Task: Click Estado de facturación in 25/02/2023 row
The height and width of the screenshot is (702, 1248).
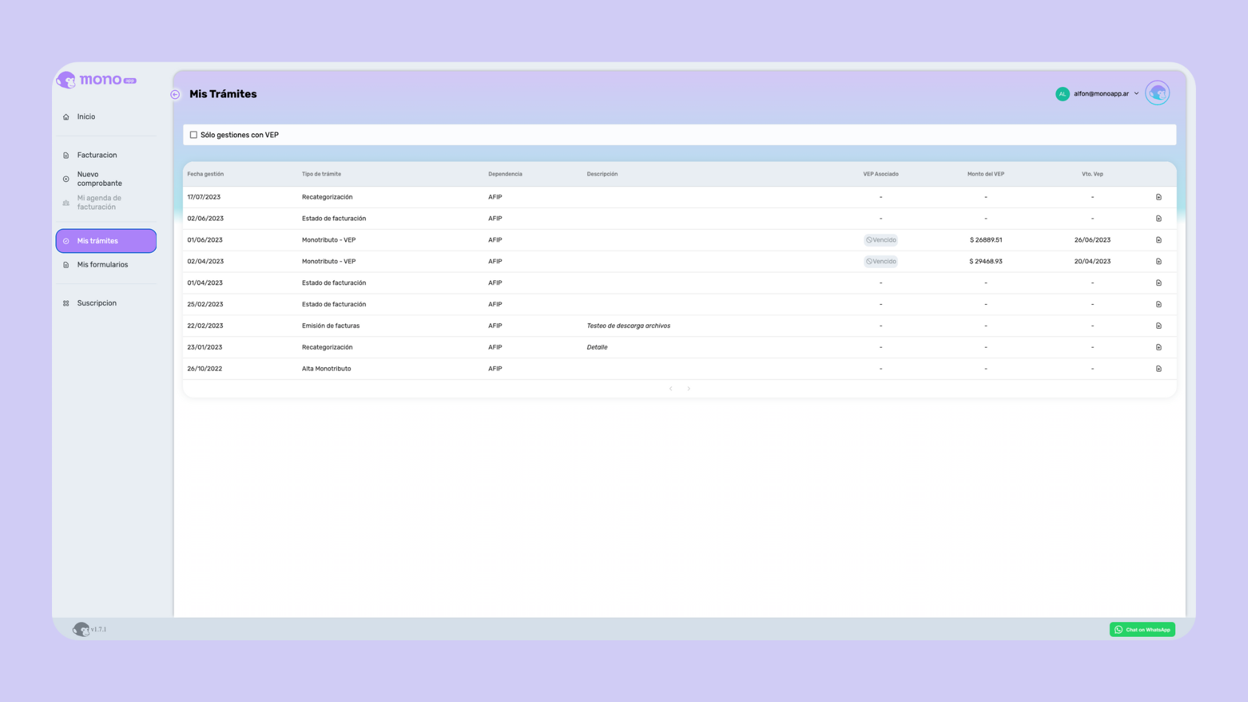Action: click(x=333, y=304)
